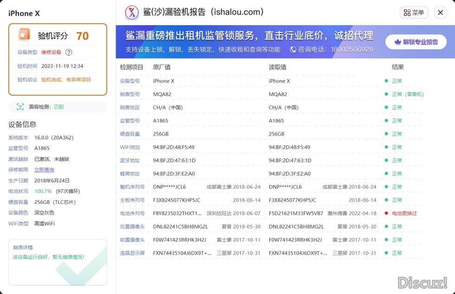Close the report with the X button
Screen dimensions: 455x294
pyautogui.click(x=440, y=13)
